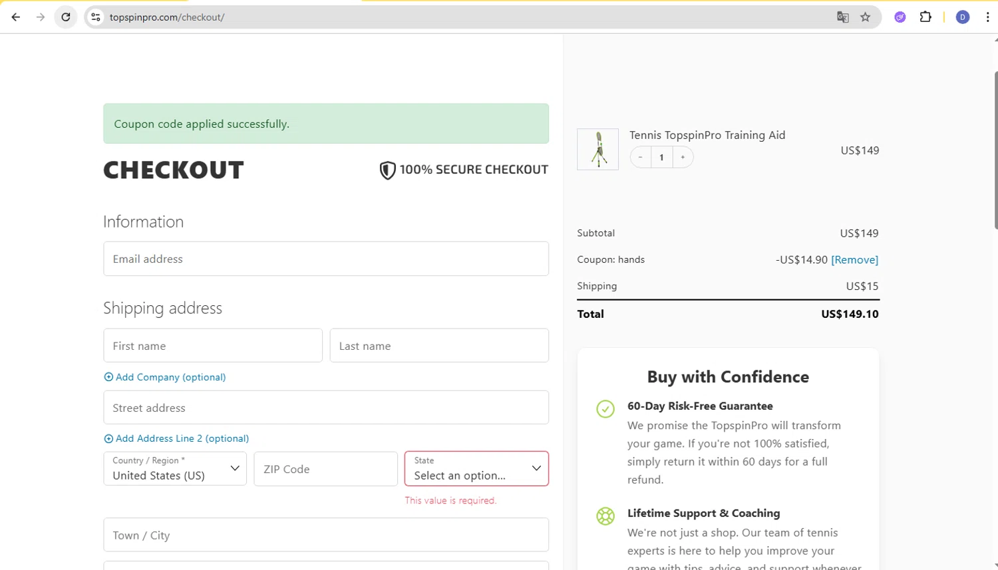998x570 pixels.
Task: Click the 'Coupon code applied successfully.' message
Action: (x=202, y=124)
